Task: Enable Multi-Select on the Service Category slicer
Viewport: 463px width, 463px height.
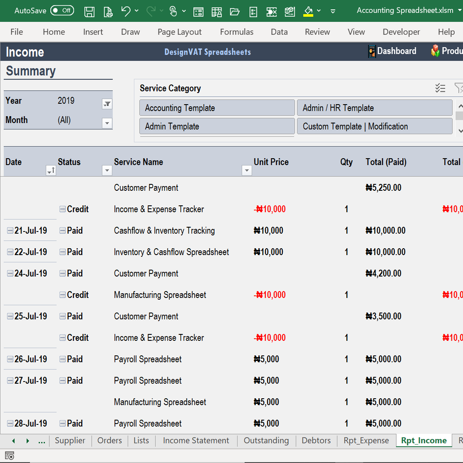Action: tap(440, 88)
